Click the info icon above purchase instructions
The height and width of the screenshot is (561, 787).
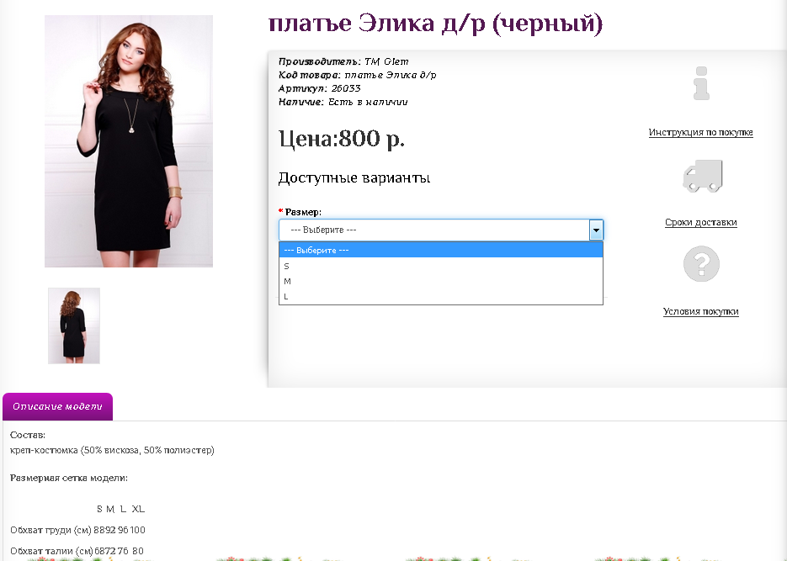pyautogui.click(x=700, y=84)
